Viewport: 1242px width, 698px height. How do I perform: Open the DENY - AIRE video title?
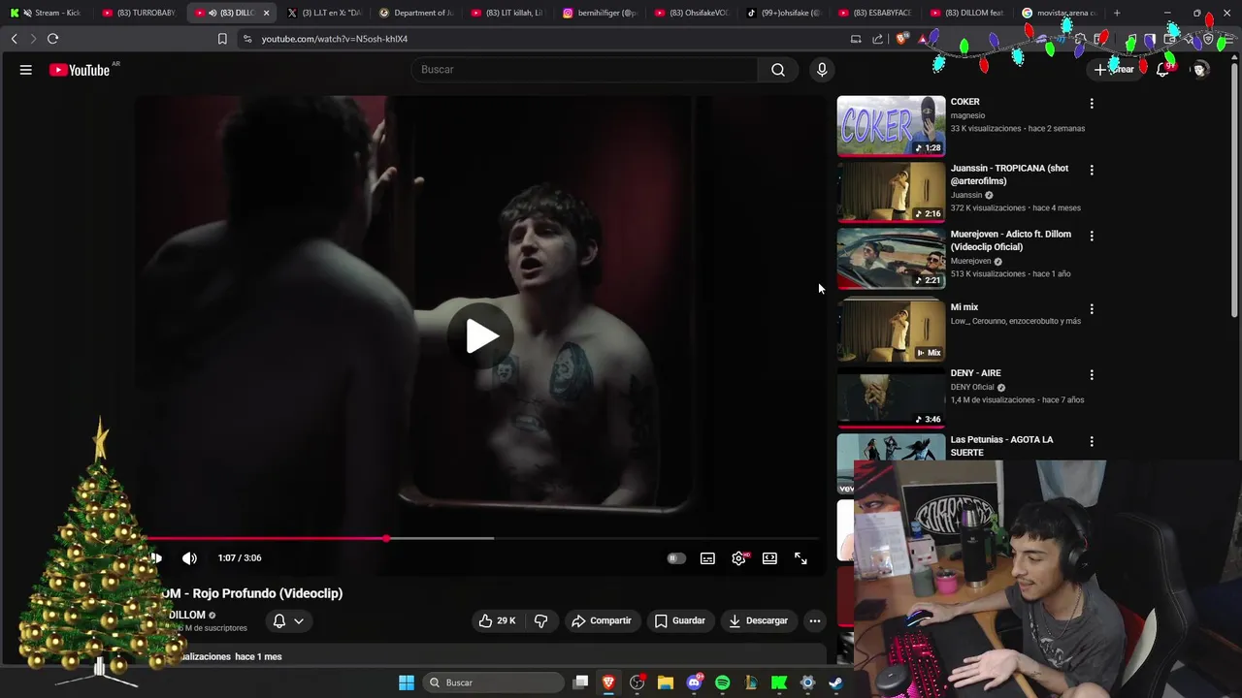click(x=975, y=373)
